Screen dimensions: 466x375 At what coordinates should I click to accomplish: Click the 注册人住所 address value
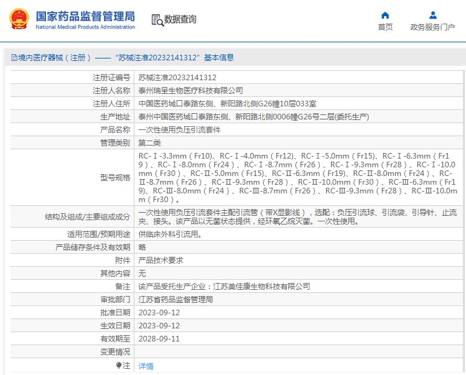227,104
